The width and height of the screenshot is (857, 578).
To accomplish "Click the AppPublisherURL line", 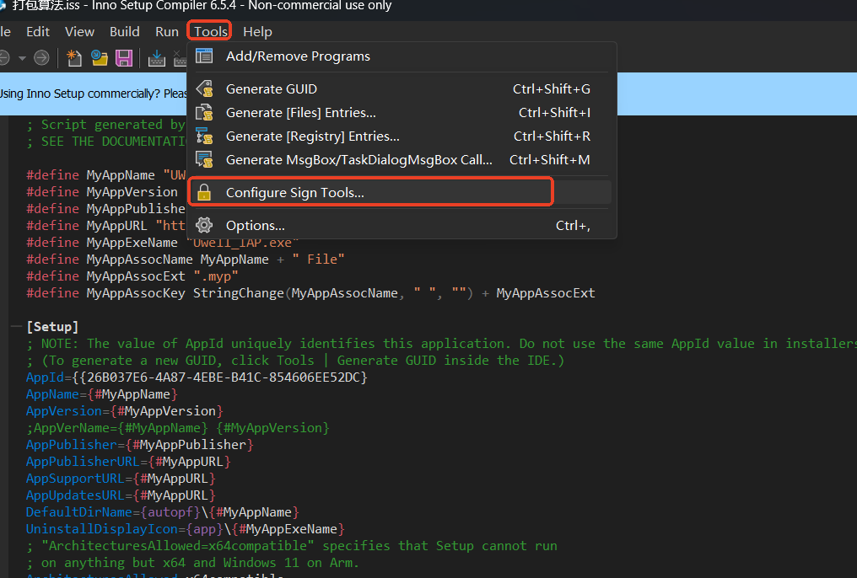I will tap(128, 462).
